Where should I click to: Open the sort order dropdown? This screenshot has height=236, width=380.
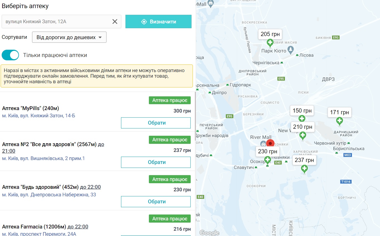pyautogui.click(x=69, y=37)
